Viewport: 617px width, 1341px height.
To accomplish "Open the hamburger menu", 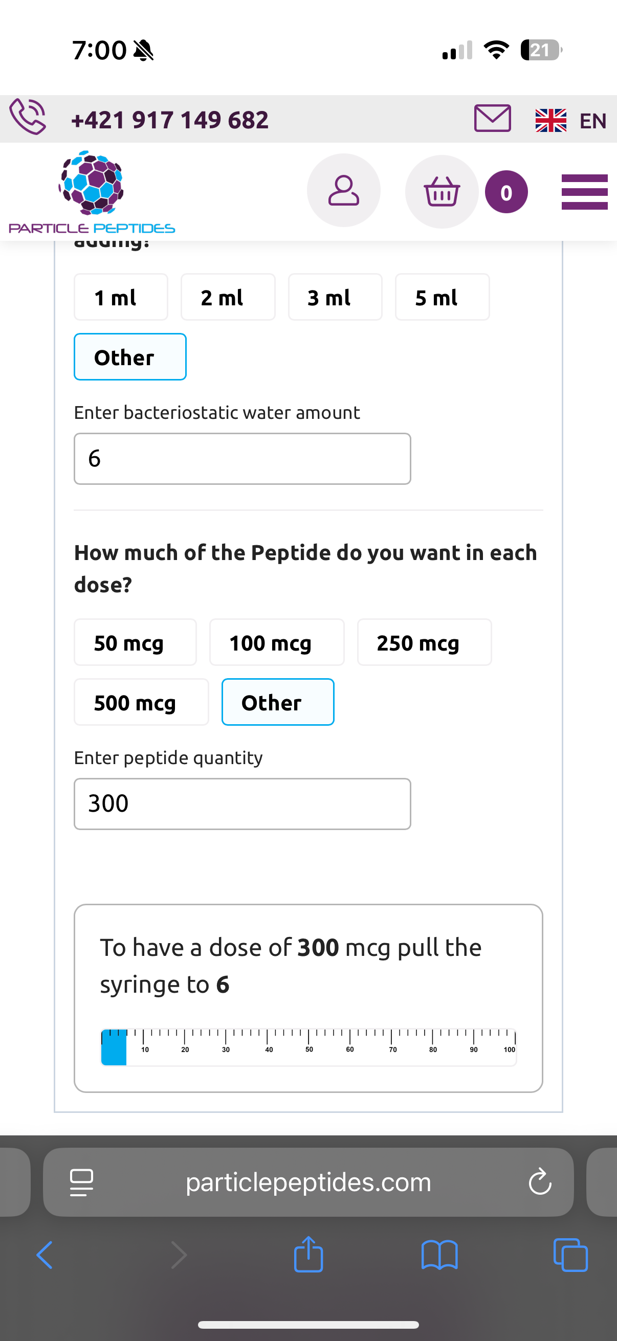I will (584, 192).
